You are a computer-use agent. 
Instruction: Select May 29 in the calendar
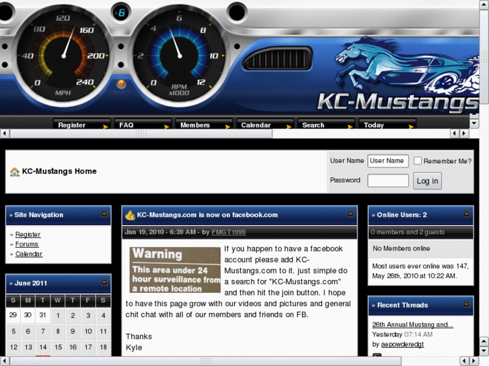coord(13,315)
